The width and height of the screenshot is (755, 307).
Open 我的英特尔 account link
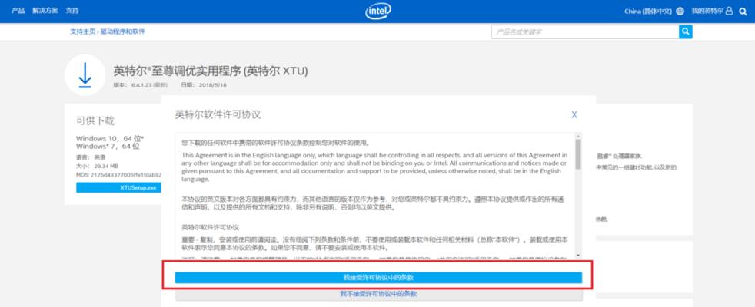(707, 11)
